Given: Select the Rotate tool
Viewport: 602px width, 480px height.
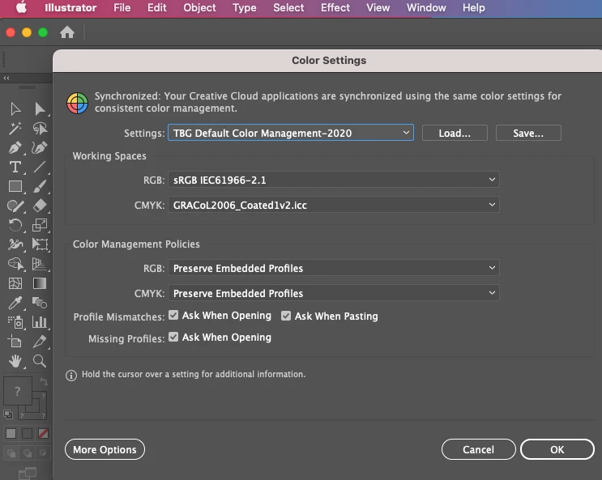Looking at the screenshot, I should click(x=15, y=225).
